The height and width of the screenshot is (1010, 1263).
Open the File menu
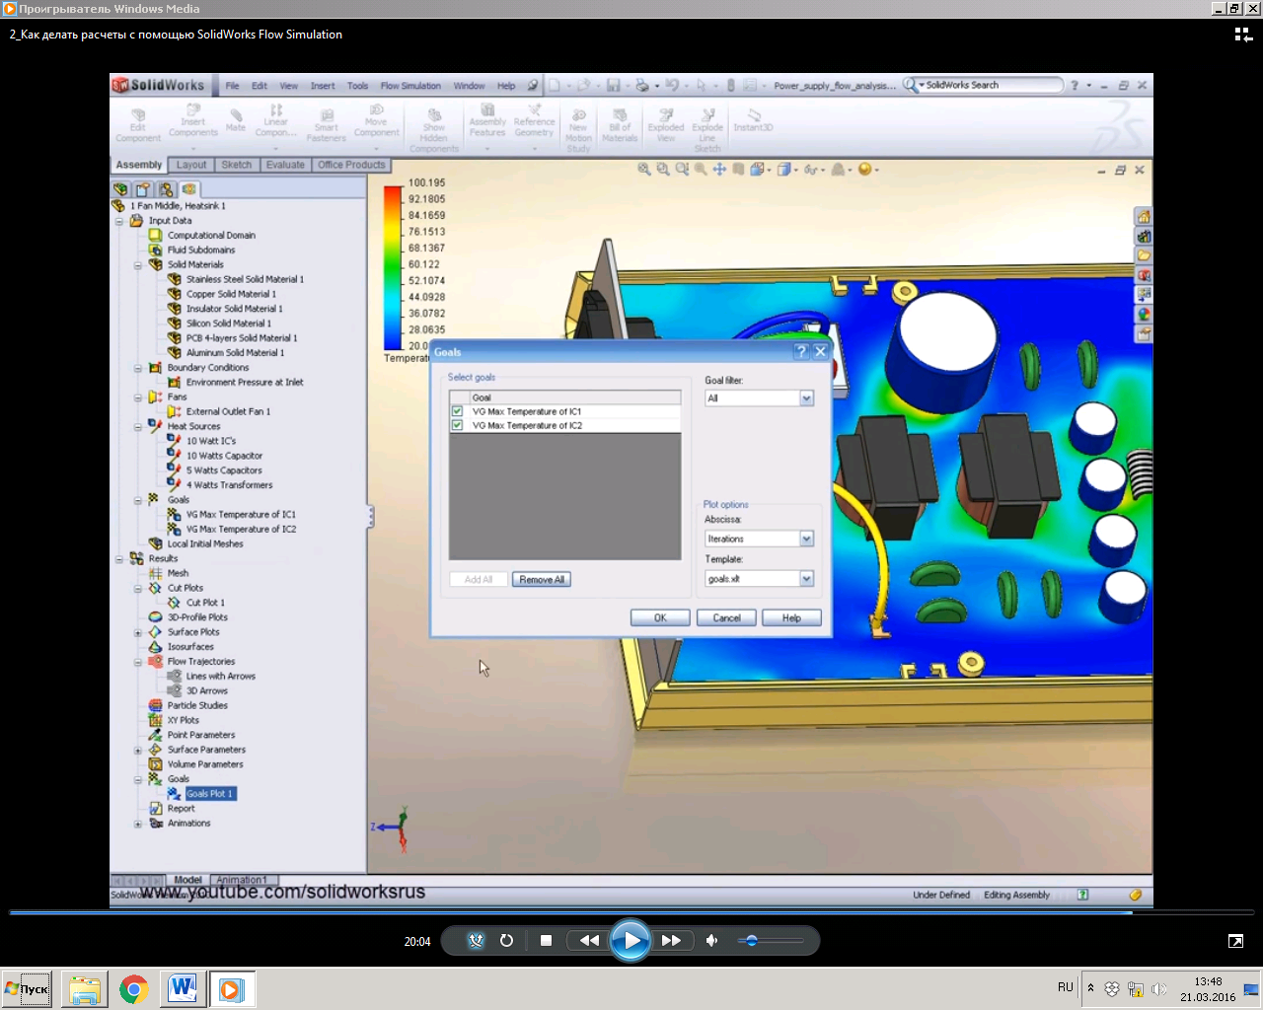click(x=232, y=86)
